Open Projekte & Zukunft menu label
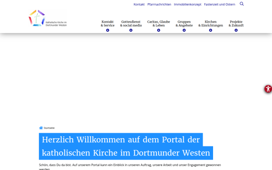The height and width of the screenshot is (170, 272). [236, 24]
